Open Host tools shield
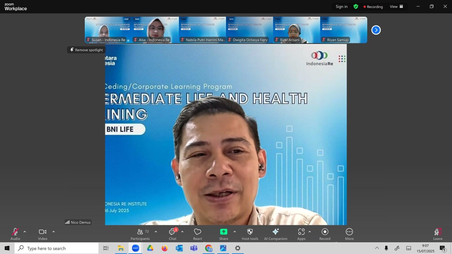Image resolution: width=452 pixels, height=254 pixels. [250, 234]
